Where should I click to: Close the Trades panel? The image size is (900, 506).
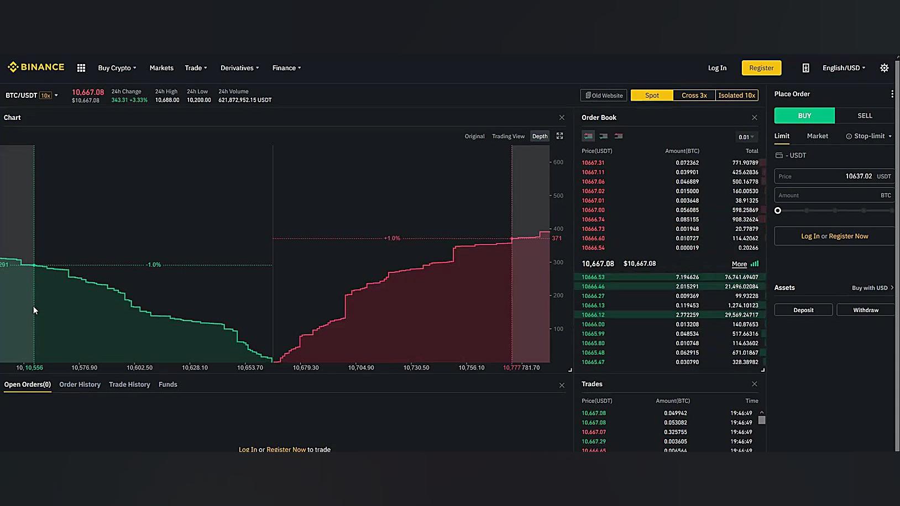pyautogui.click(x=755, y=384)
